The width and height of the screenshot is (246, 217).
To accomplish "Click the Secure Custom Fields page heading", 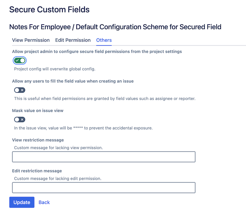I will pos(49,9).
